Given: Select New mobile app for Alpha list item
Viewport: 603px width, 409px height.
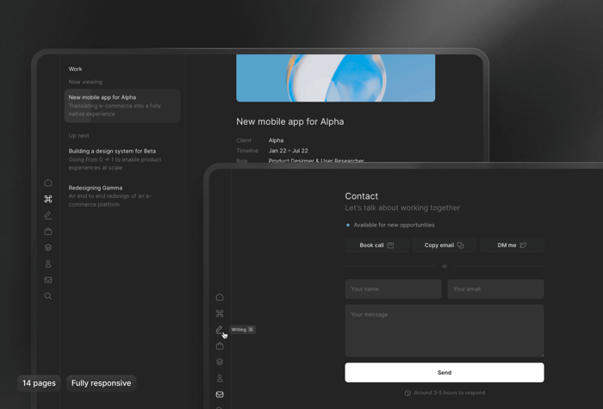Looking at the screenshot, I should click(x=122, y=106).
